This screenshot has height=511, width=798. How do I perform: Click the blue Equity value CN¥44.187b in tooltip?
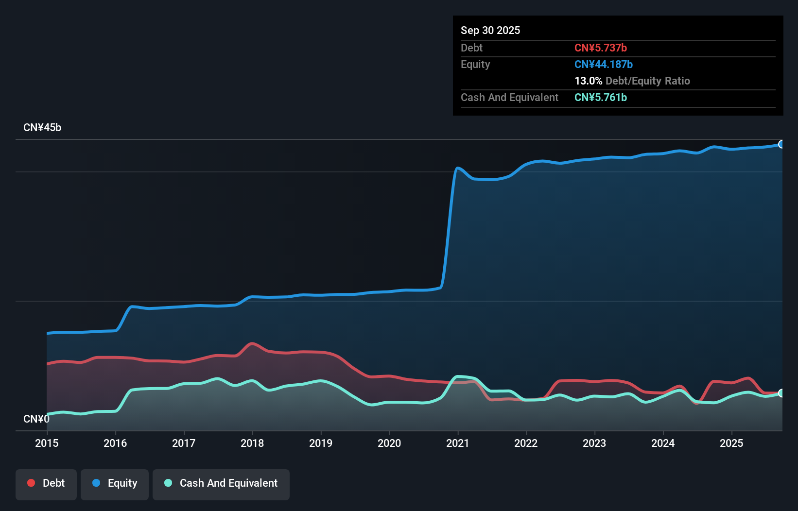603,64
